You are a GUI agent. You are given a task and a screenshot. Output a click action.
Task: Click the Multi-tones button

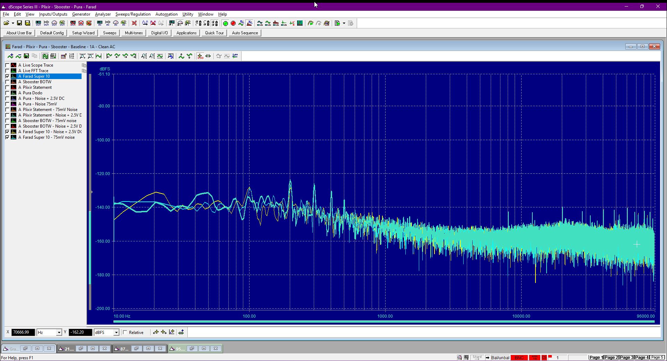134,33
